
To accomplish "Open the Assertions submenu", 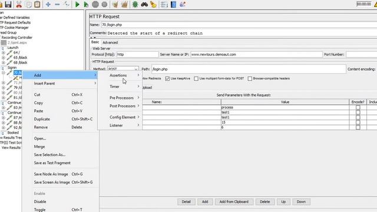I will point(120,75).
